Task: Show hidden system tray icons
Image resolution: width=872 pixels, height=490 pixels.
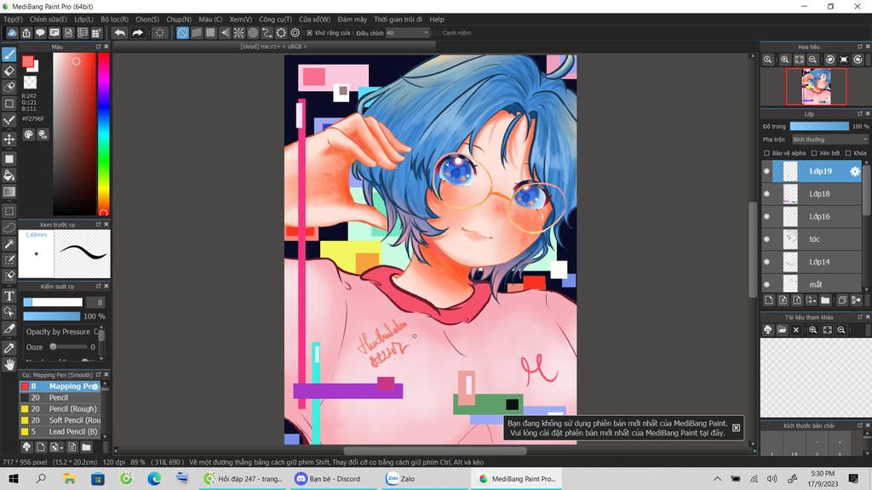Action: tap(717, 478)
